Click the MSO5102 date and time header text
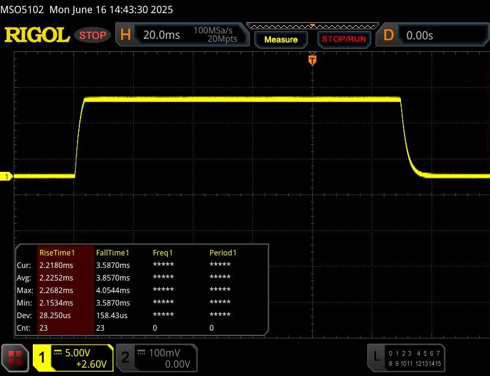The image size is (490, 376). (87, 10)
